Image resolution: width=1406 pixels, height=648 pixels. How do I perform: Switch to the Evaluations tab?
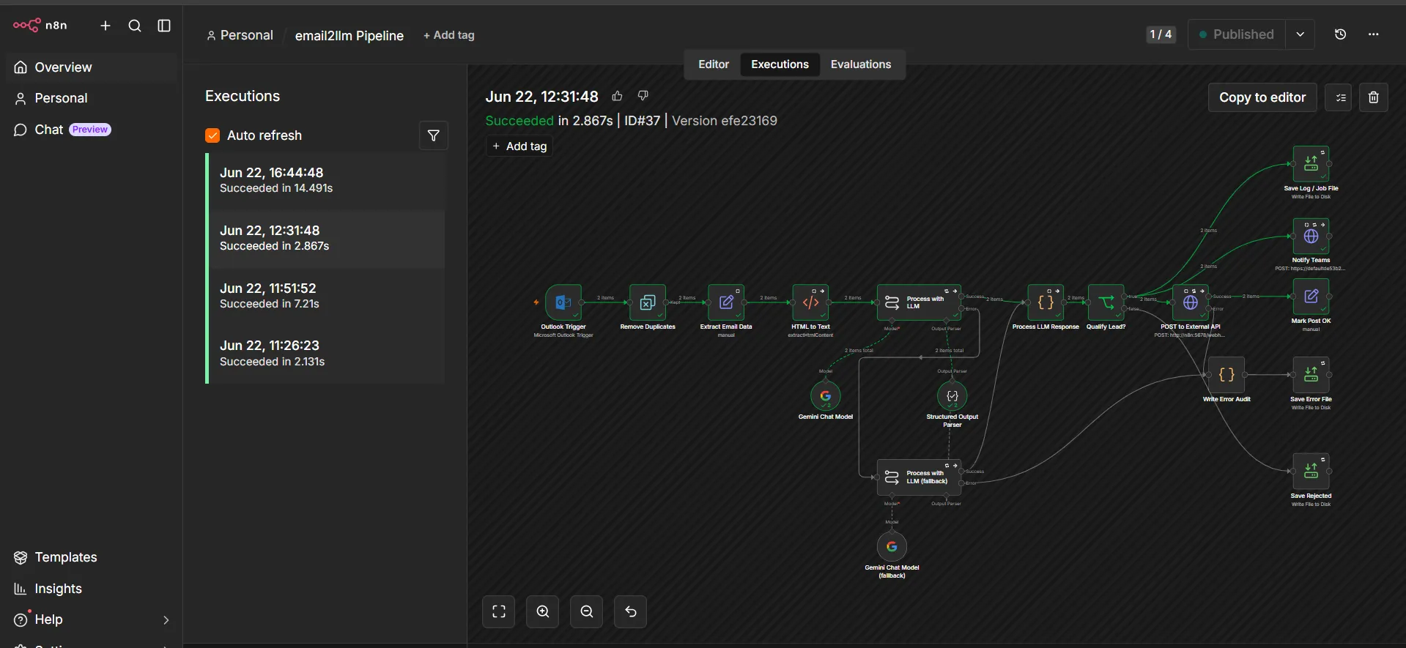[861, 64]
